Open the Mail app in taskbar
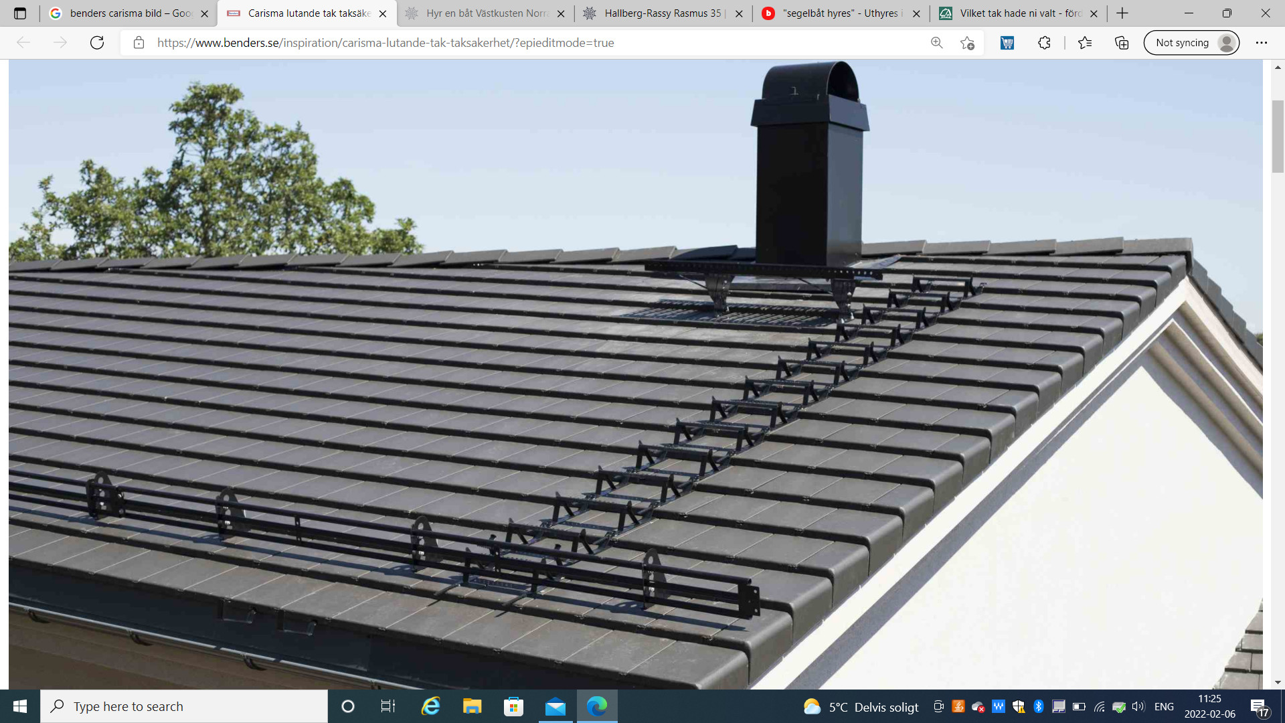This screenshot has width=1285, height=723. tap(555, 706)
